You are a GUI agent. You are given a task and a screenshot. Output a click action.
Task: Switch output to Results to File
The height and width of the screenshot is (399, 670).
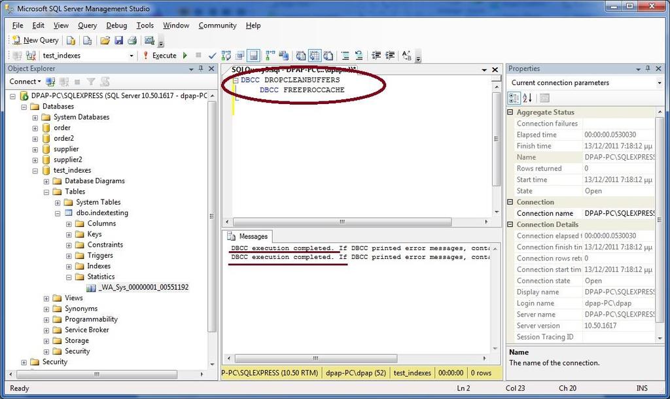(x=328, y=56)
